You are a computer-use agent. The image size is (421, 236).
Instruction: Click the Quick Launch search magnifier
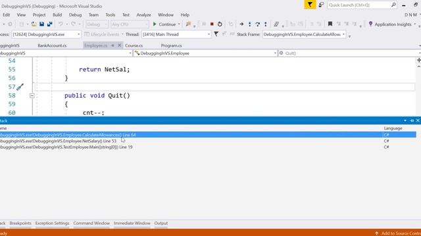click(x=393, y=5)
